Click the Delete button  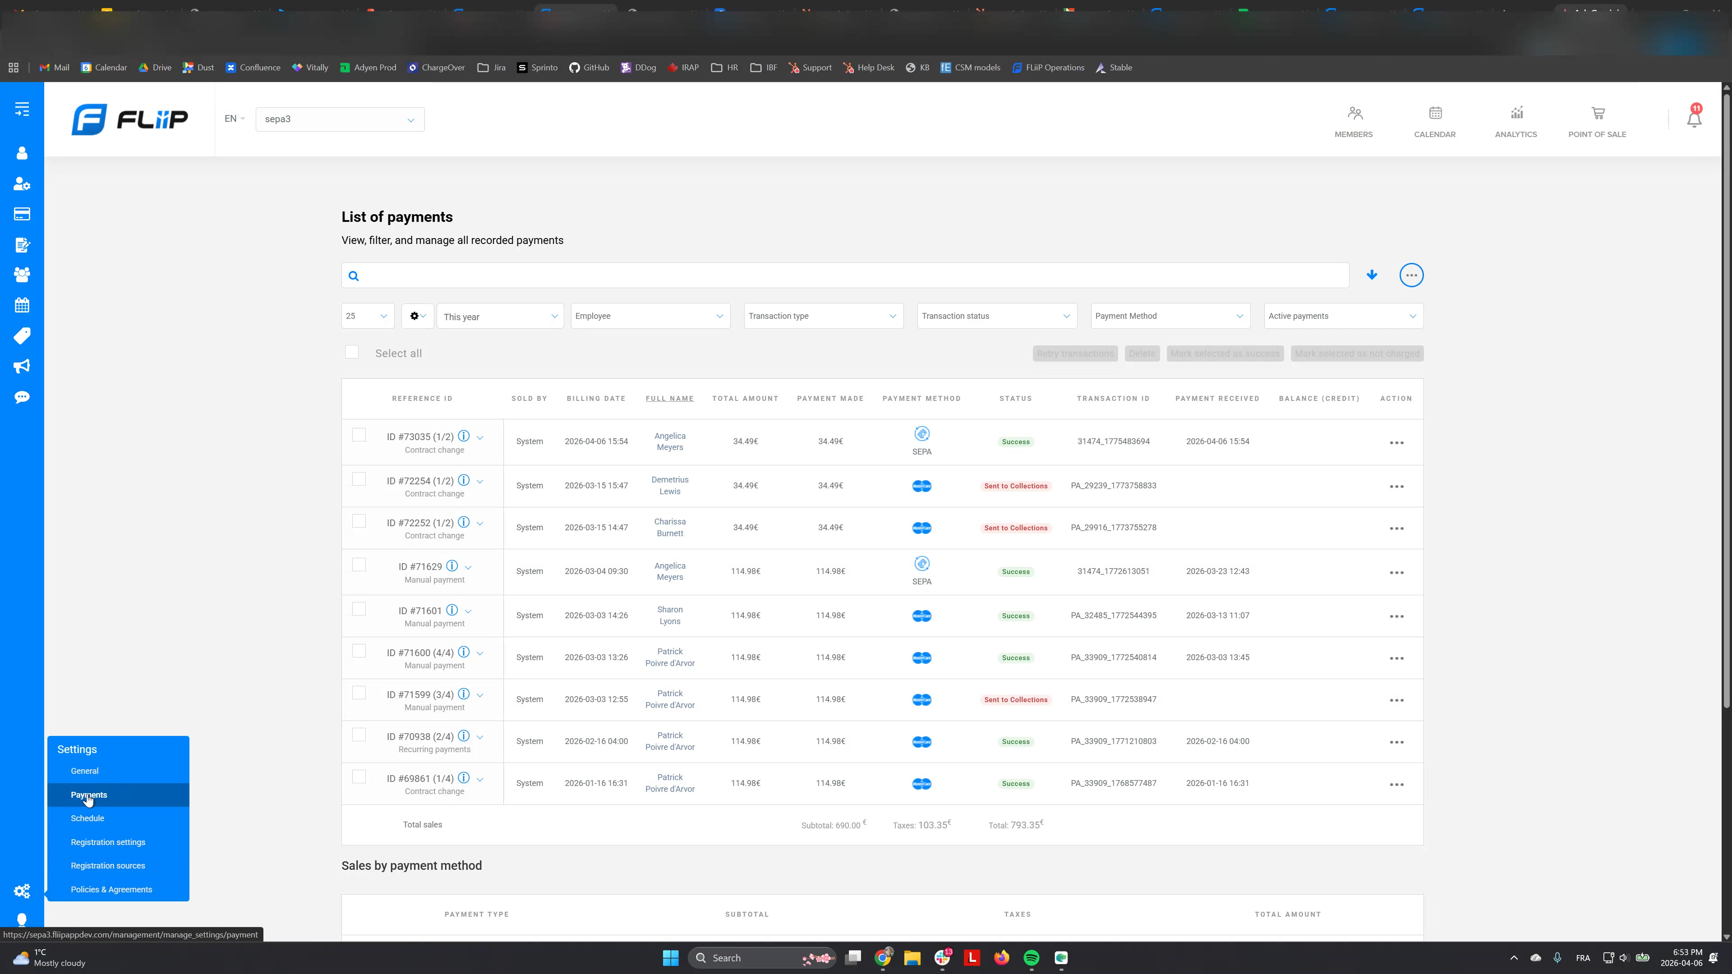tap(1142, 354)
